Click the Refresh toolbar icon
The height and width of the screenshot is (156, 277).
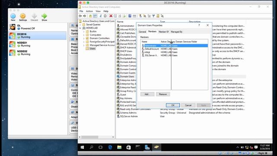point(120,16)
